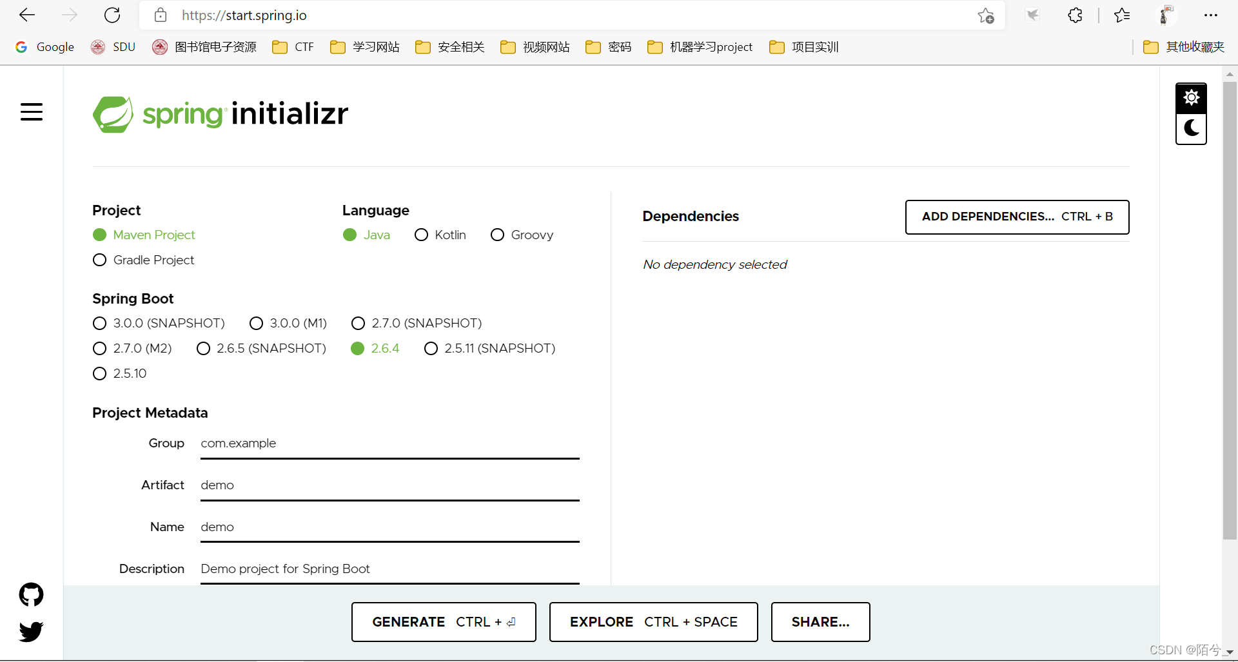This screenshot has width=1238, height=662.
Task: Edit the Name field
Action: (389, 527)
